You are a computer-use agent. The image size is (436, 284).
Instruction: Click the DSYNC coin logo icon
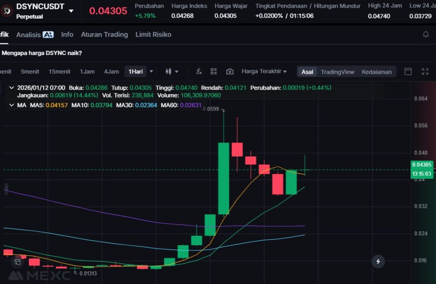[6, 11]
